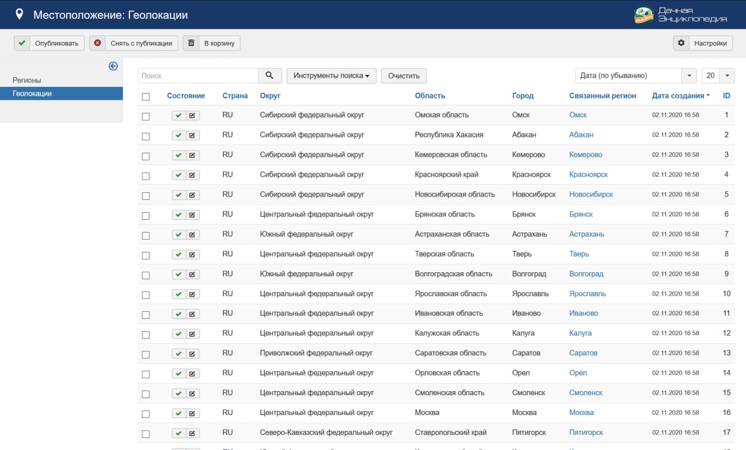Click the Дачная Энциклопедия logo
Viewport: 746px width, 450px height.
(x=680, y=15)
